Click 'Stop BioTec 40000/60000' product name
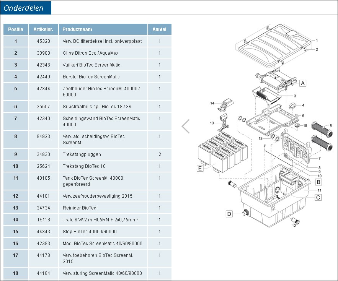338x281 pixels. [x=90, y=231]
